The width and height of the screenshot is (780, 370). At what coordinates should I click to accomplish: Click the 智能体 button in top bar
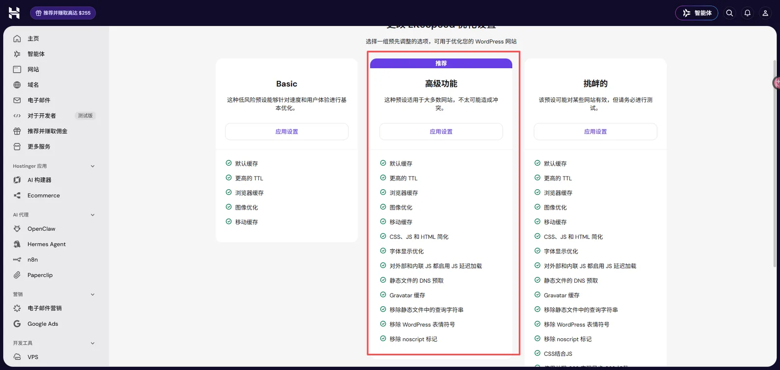[x=697, y=13]
